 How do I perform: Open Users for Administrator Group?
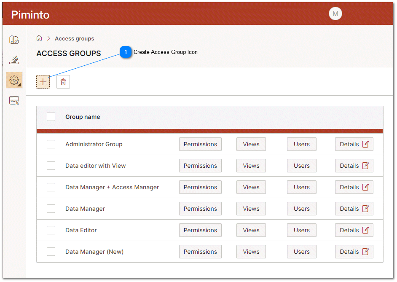pyautogui.click(x=301, y=144)
